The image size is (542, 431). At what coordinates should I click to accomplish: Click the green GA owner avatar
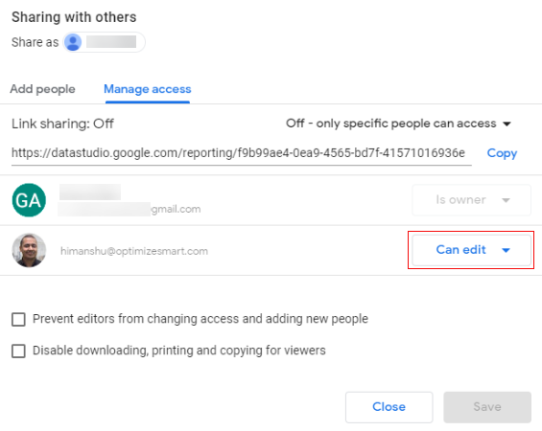(x=29, y=200)
